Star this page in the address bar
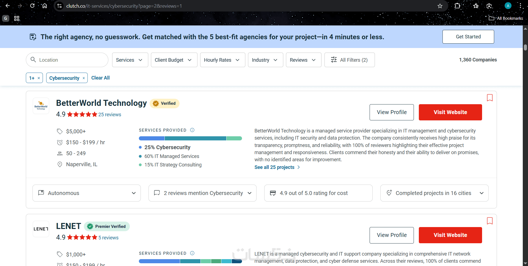Image resolution: width=528 pixels, height=266 pixels. 440,6
